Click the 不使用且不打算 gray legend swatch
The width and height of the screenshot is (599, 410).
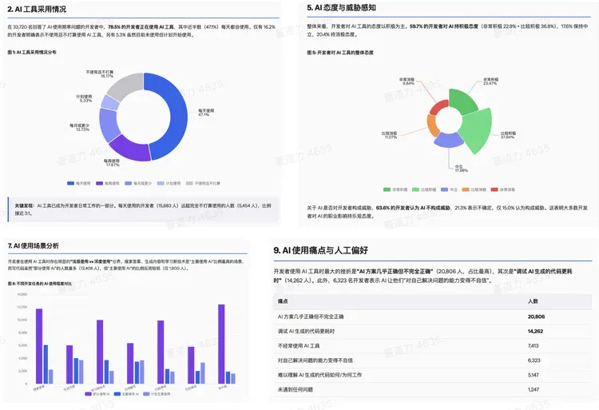189,183
